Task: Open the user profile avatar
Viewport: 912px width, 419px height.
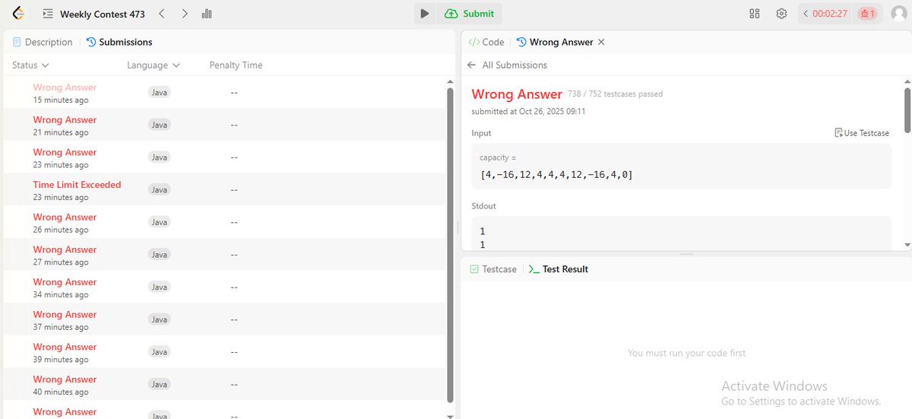Action: (x=898, y=14)
